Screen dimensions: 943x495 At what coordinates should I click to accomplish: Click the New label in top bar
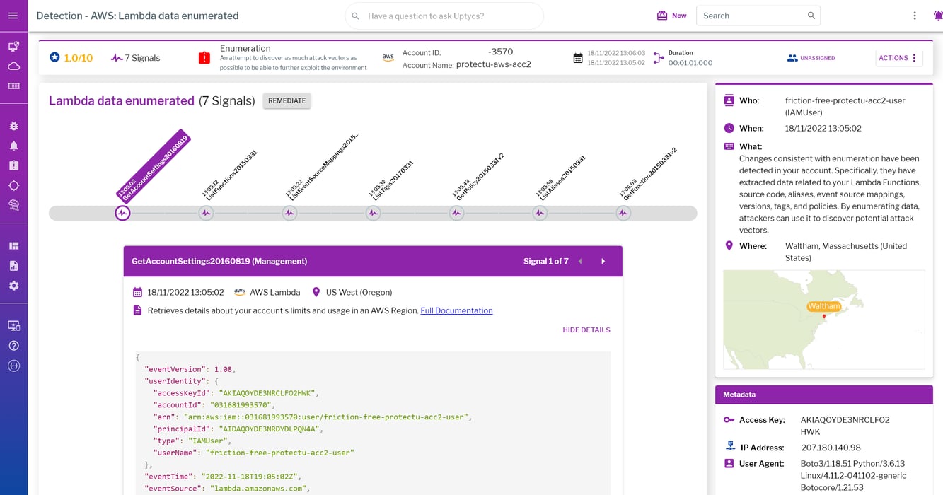(x=679, y=16)
